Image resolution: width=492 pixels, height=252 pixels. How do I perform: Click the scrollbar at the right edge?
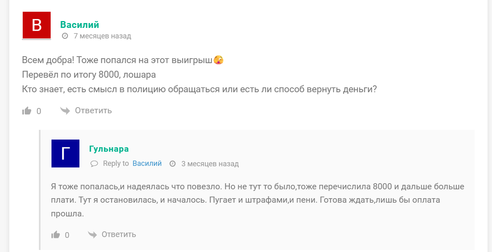coord(489,126)
